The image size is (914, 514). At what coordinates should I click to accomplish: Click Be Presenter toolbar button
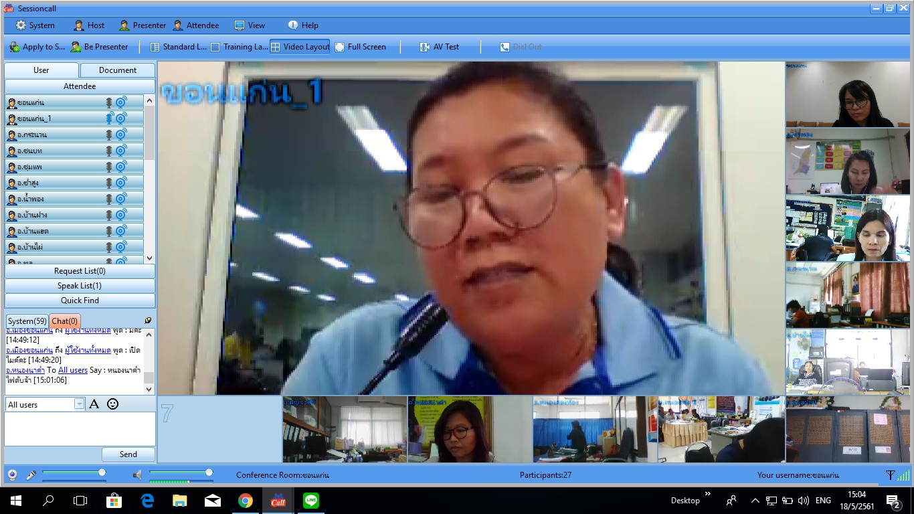(99, 47)
